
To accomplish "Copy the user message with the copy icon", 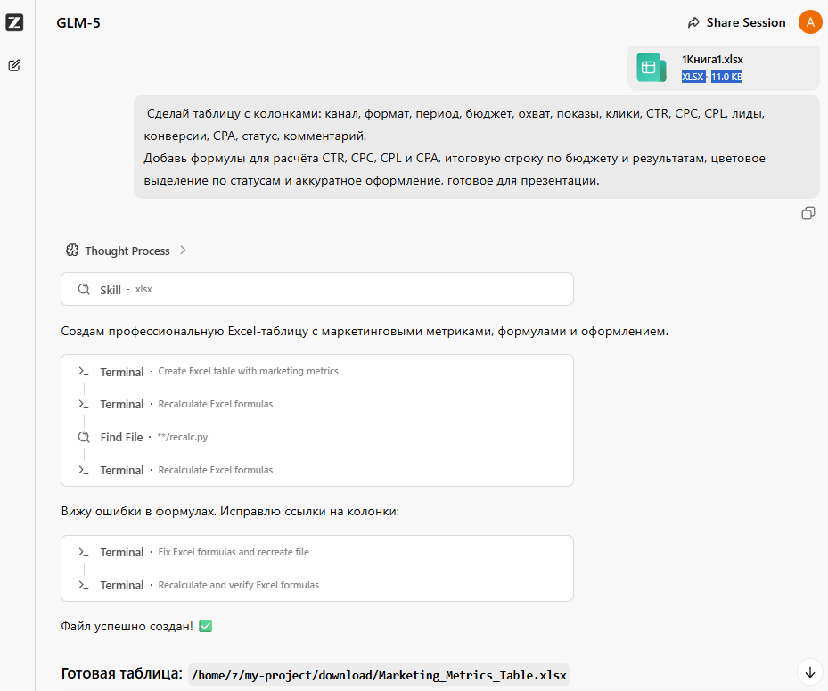I will pos(808,213).
